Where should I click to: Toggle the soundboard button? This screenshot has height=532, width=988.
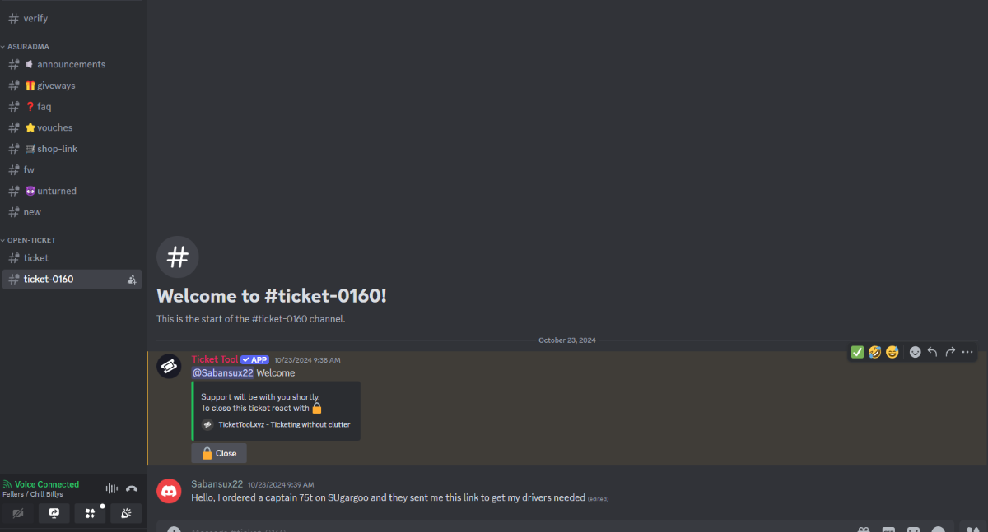click(126, 513)
